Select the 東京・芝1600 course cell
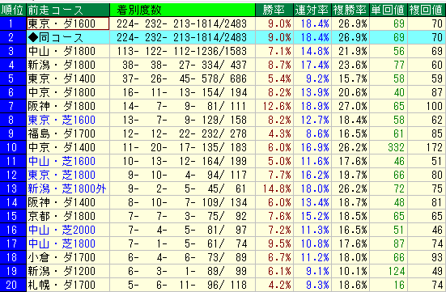The image size is (446, 292). point(68,120)
